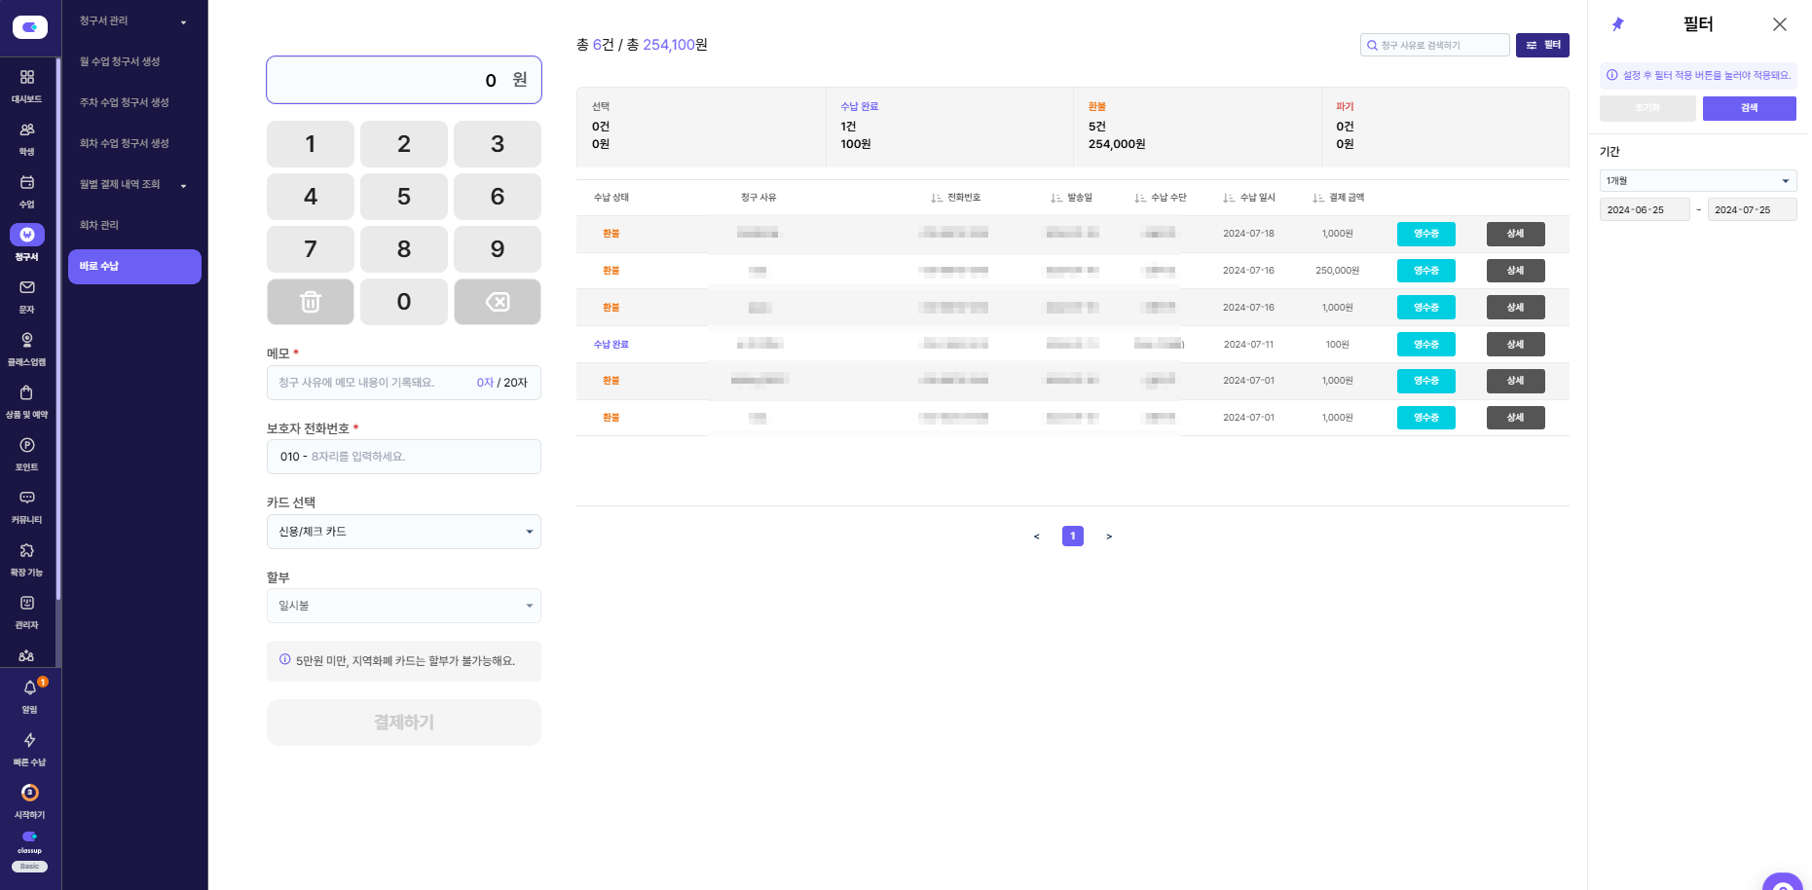Click the 보호자 전화번호 input field
Image resolution: width=1812 pixels, height=890 pixels.
click(404, 457)
